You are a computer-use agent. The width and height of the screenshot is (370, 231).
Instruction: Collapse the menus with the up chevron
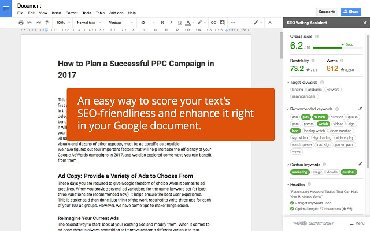click(270, 23)
